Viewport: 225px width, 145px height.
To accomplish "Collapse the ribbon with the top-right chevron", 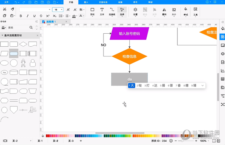I will pyautogui.click(x=222, y=2).
